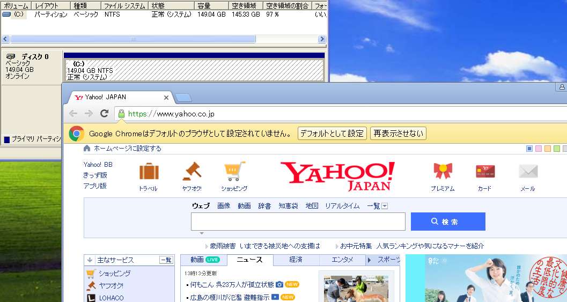Close the Yahoo! JAPAN tab
The width and height of the screenshot is (567, 302).
coord(166,98)
